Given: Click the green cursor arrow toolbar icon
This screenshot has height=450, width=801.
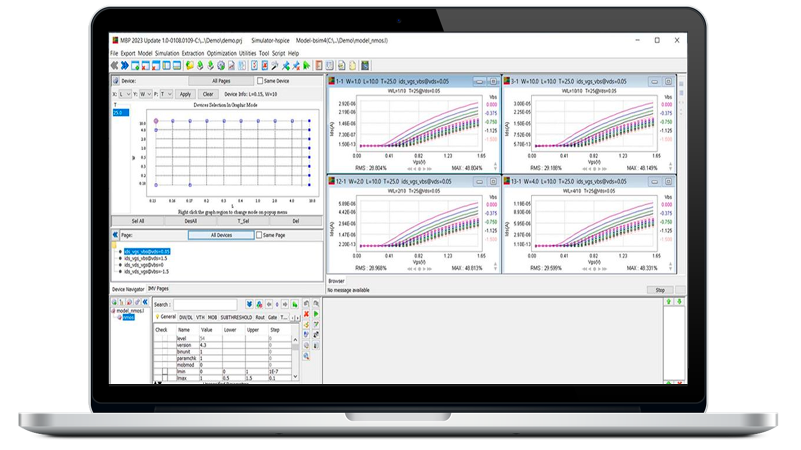Looking at the screenshot, I should tap(307, 65).
